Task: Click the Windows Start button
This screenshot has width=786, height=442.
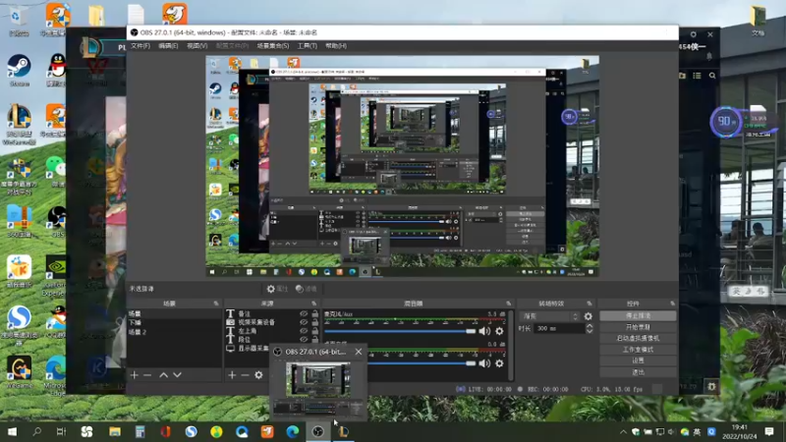Action: 12,431
